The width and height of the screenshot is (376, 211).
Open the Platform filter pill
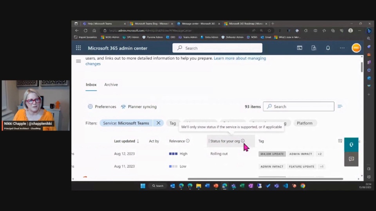[305, 123]
